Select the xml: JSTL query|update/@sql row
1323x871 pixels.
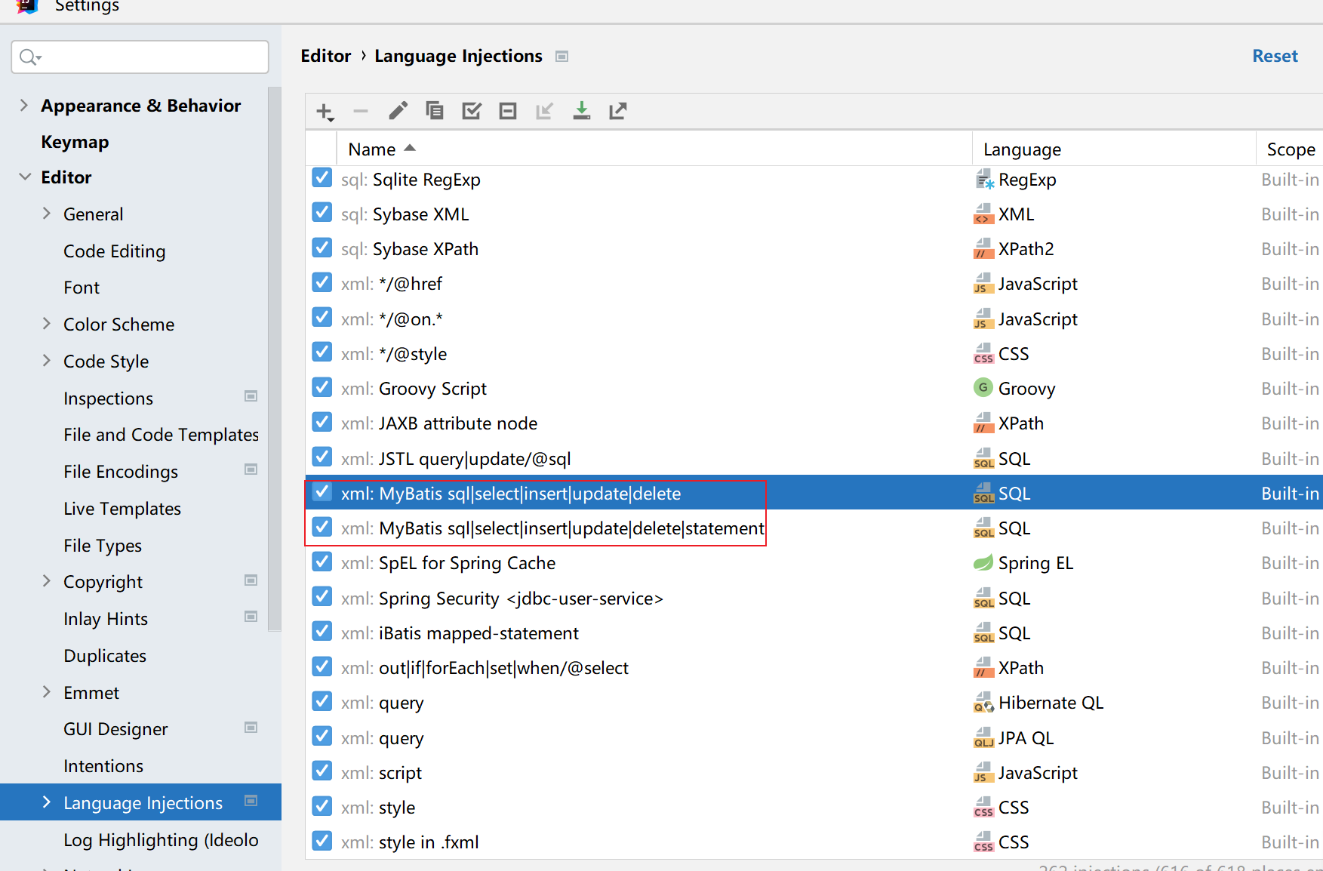tap(814, 458)
